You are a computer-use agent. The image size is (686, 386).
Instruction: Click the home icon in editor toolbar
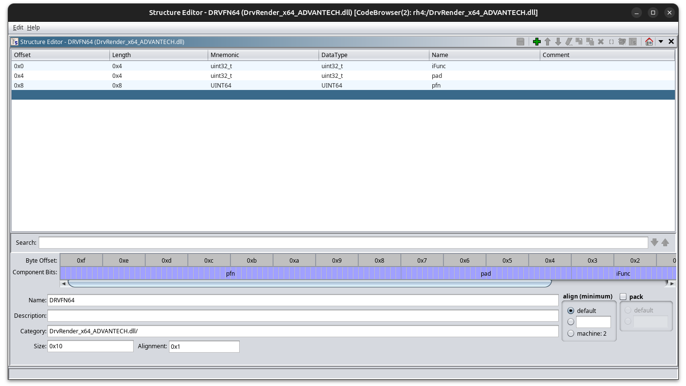[x=649, y=42]
